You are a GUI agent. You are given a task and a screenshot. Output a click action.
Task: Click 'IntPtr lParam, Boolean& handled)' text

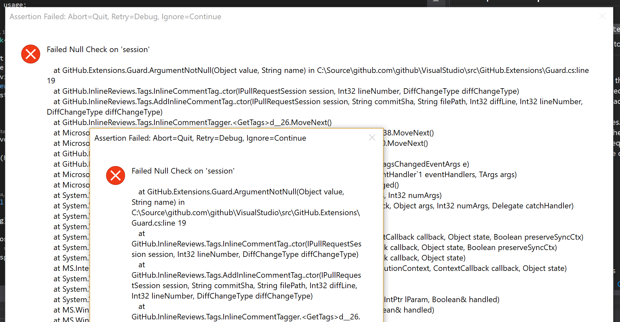(442, 300)
